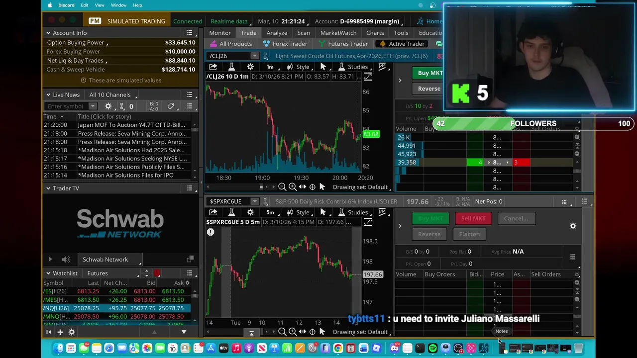Screen dimensions: 637x358
Task: Change the 1m timeframe on /CLJ26 chart
Action: click(x=270, y=67)
